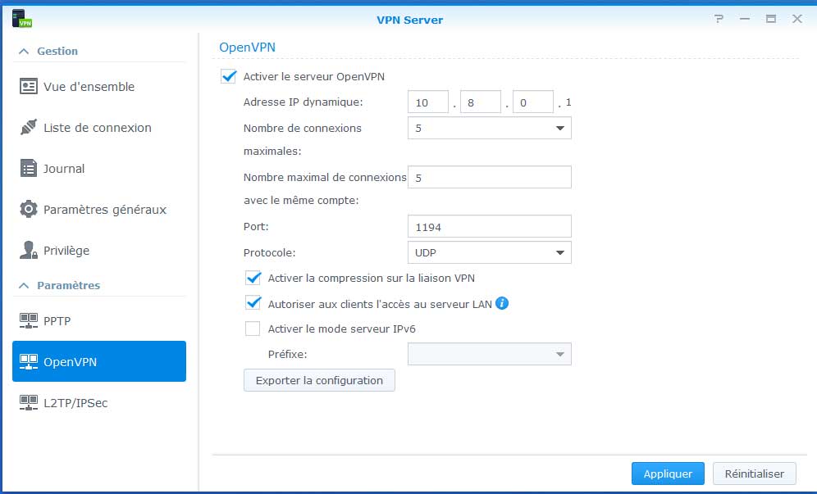Select L2TP/IPSec settings
This screenshot has width=817, height=494.
point(99,403)
